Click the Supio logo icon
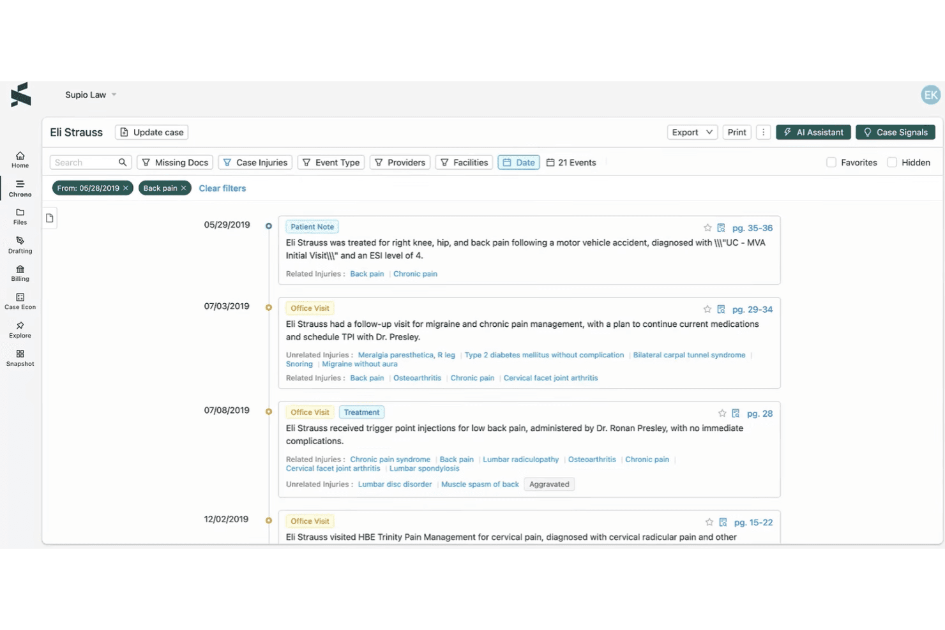The image size is (945, 630). click(20, 94)
